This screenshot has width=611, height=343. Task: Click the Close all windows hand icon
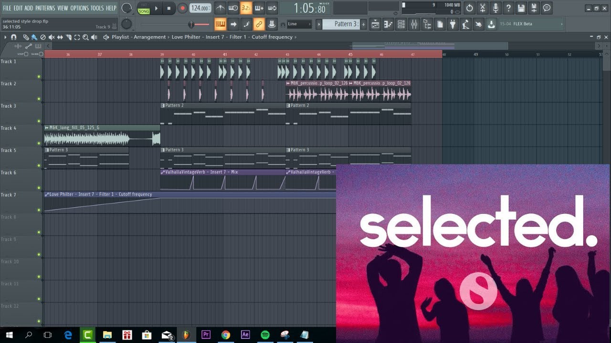tap(478, 24)
